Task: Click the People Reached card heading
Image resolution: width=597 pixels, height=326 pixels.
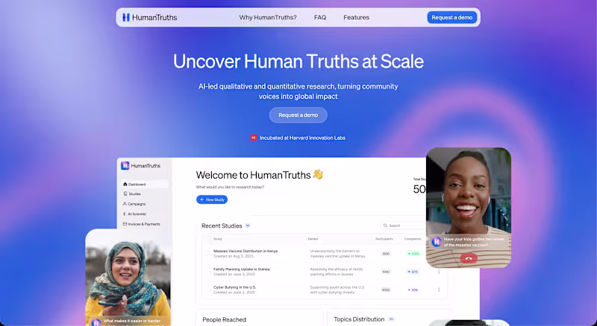Action: point(225,319)
